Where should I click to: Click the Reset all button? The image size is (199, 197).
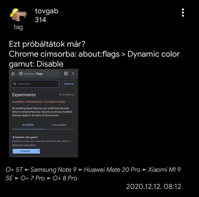(x=69, y=84)
